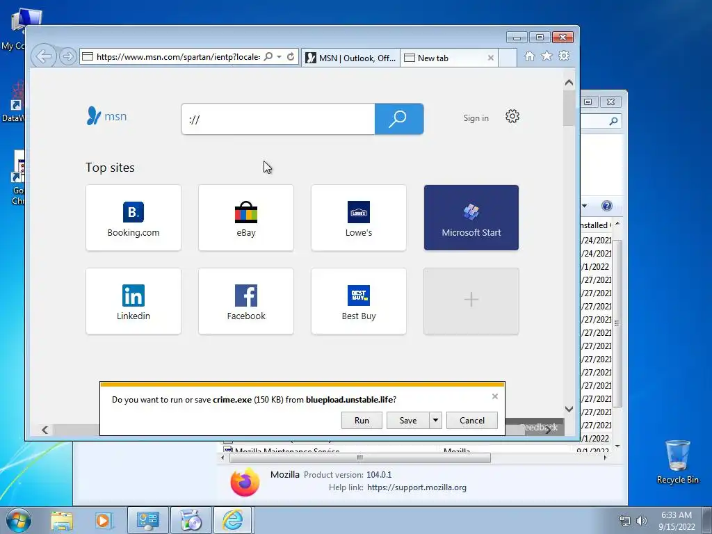
Task: Click Run in the download prompt
Action: tap(362, 421)
